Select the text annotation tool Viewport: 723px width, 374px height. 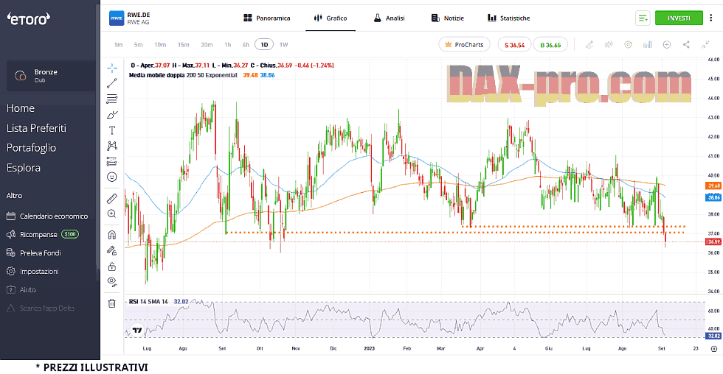pyautogui.click(x=112, y=130)
